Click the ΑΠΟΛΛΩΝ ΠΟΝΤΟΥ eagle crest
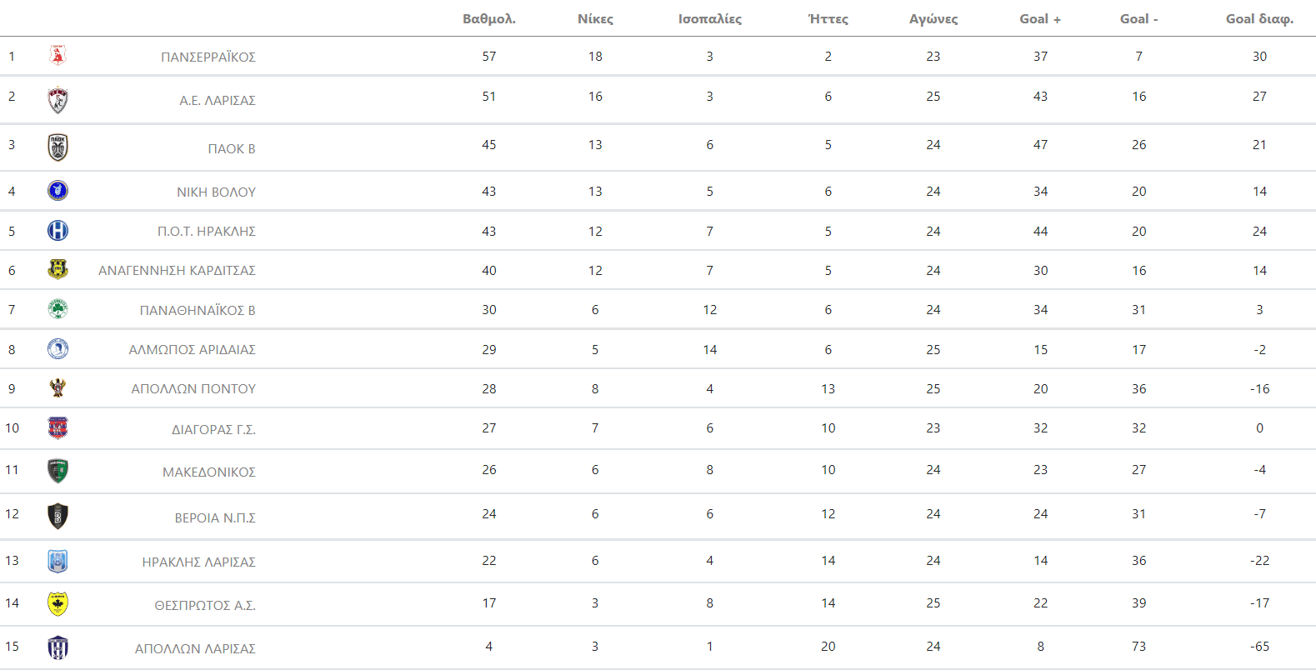Screen dimensions: 1316x670 pyautogui.click(x=58, y=388)
